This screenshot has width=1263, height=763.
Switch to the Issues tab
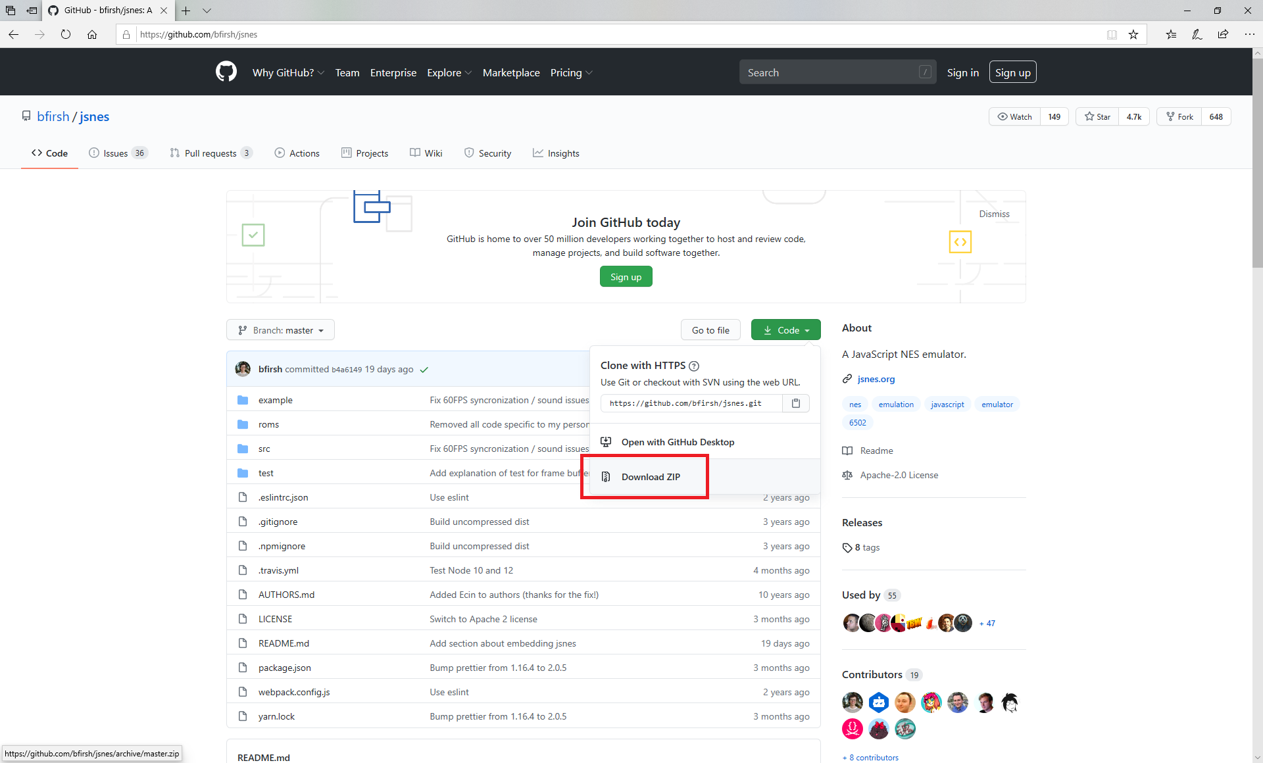pyautogui.click(x=118, y=153)
